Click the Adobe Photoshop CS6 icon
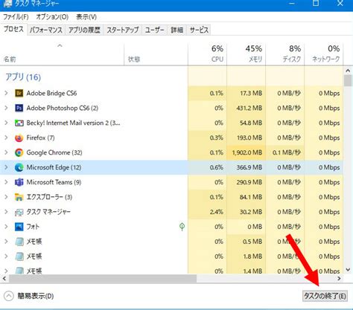The height and width of the screenshot is (310, 353). point(19,108)
